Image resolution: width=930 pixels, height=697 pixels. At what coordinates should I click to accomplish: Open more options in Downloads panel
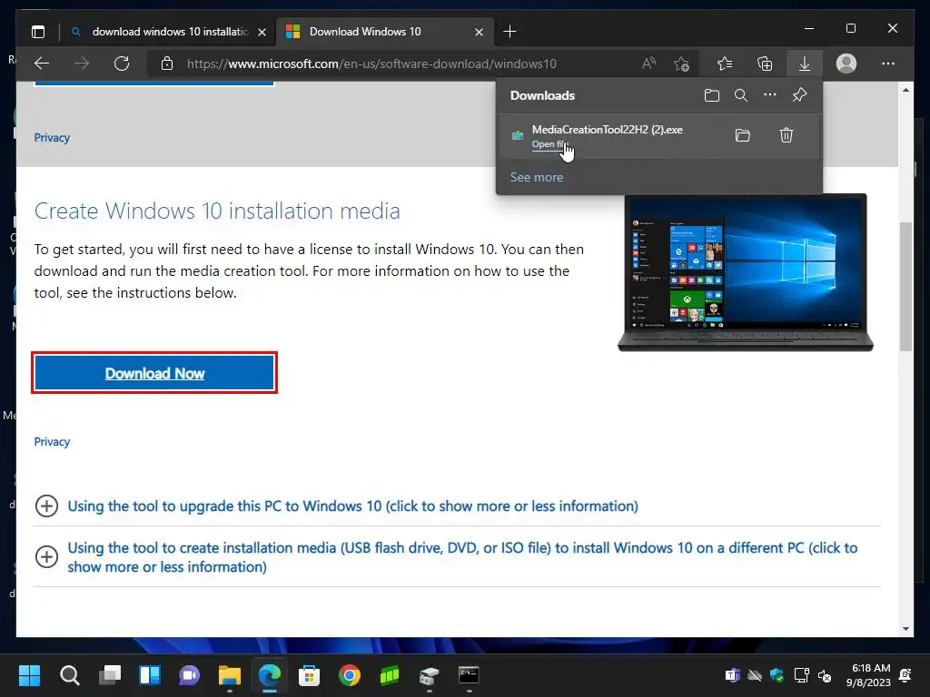coord(770,94)
